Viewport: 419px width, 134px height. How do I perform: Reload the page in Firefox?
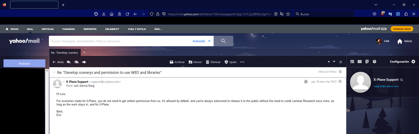coord(127,14)
